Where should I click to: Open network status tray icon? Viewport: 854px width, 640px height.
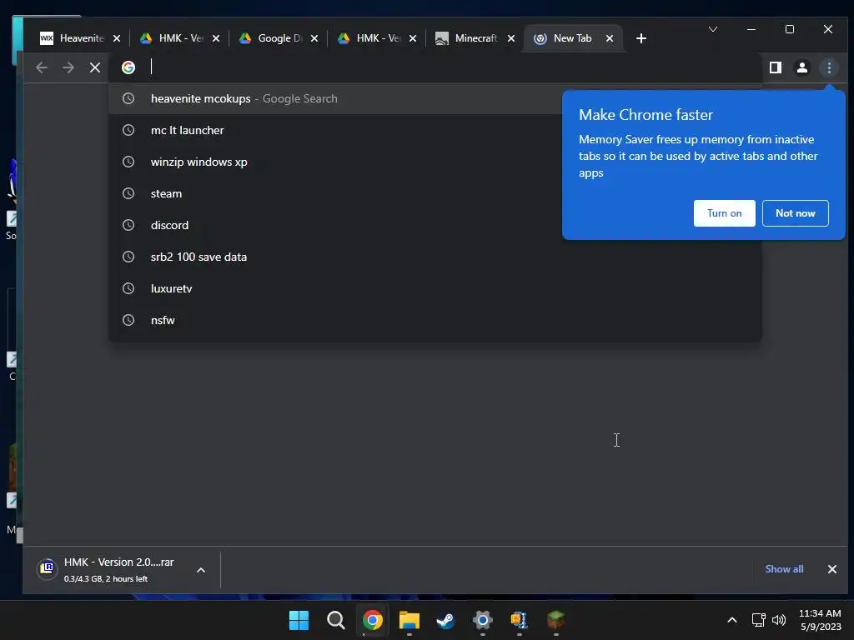[x=758, y=620]
